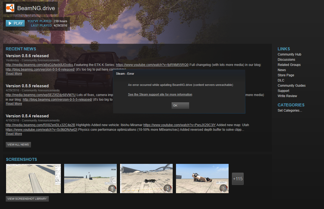
Task: Click the BeamNG.drive game logo icon
Action: [10, 8]
